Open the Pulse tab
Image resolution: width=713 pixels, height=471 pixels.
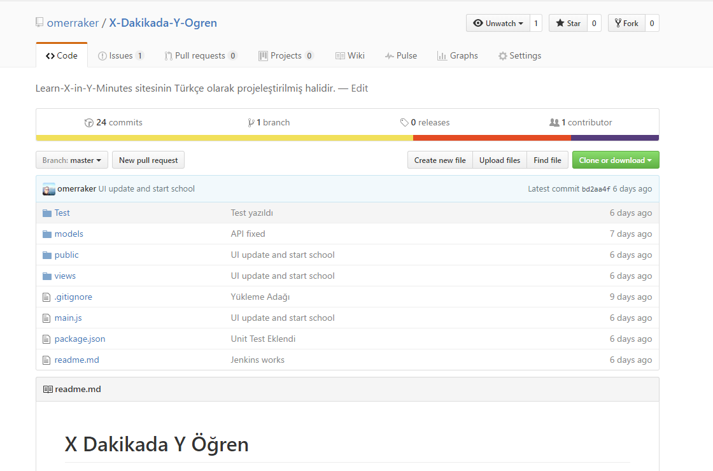coord(400,55)
